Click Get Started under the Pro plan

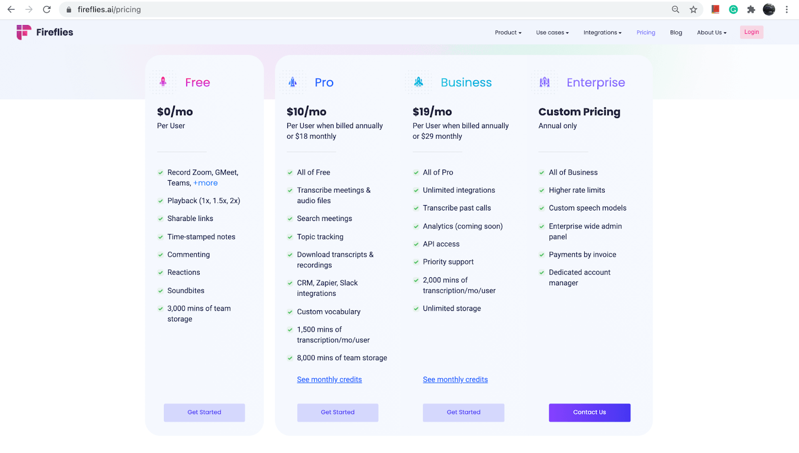(x=337, y=412)
